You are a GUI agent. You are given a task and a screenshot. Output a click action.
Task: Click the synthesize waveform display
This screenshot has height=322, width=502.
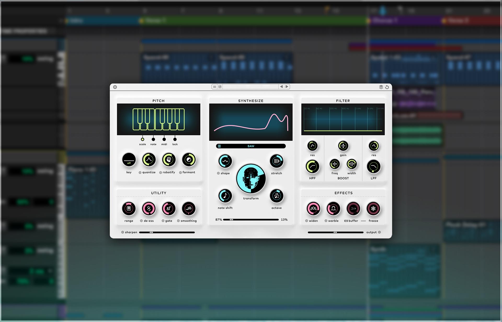251,122
